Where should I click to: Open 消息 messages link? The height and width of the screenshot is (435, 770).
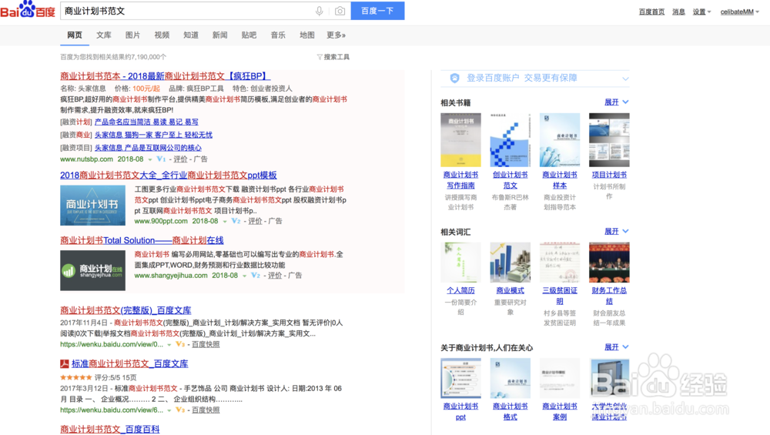(678, 12)
